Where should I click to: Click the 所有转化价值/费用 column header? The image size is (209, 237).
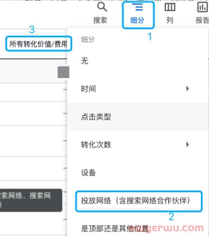coord(39,44)
